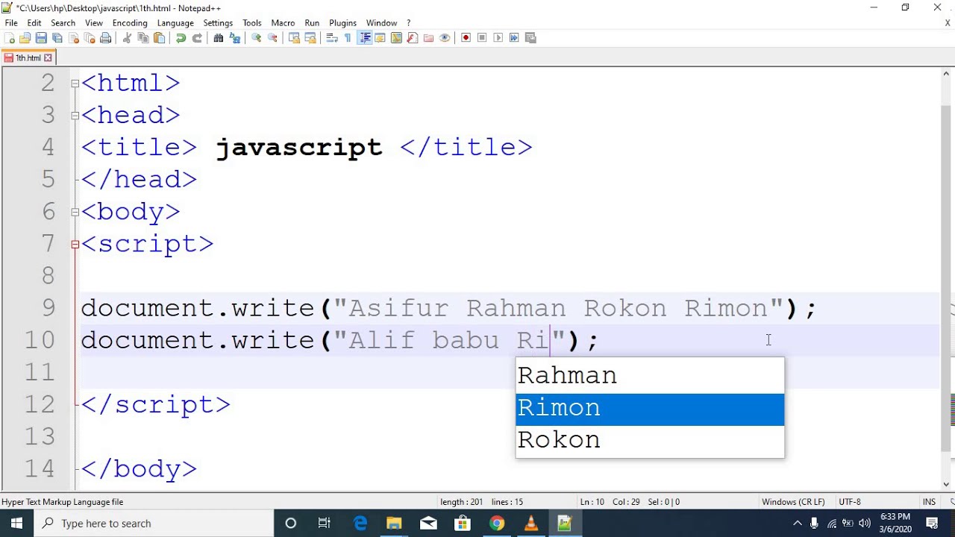Open Document Map toolbar icon
955x537 pixels.
pos(396,37)
